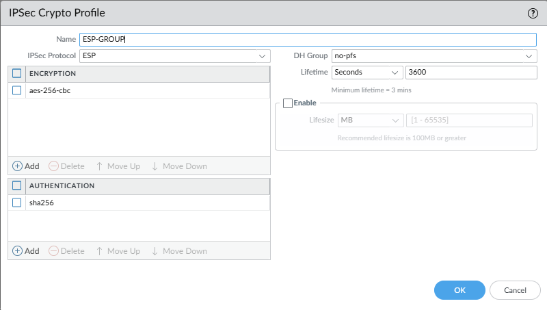
Task: Click the Name field containing ESP-GROUP
Action: [x=308, y=40]
